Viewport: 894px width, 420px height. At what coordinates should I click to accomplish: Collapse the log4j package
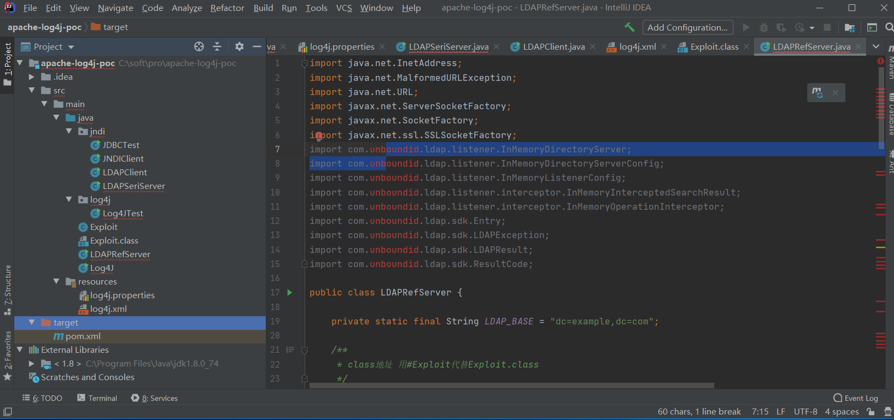[x=69, y=199]
